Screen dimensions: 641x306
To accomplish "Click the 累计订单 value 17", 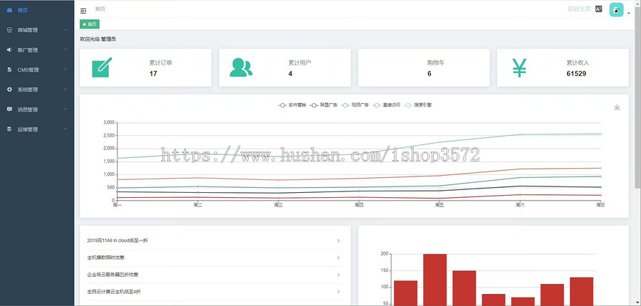I will coord(153,74).
